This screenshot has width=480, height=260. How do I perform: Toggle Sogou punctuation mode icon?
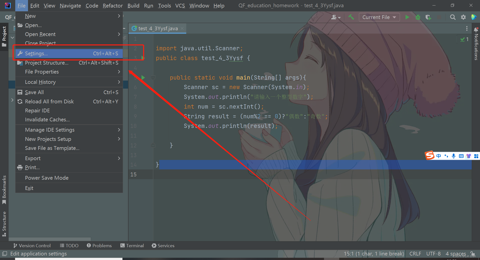click(446, 156)
